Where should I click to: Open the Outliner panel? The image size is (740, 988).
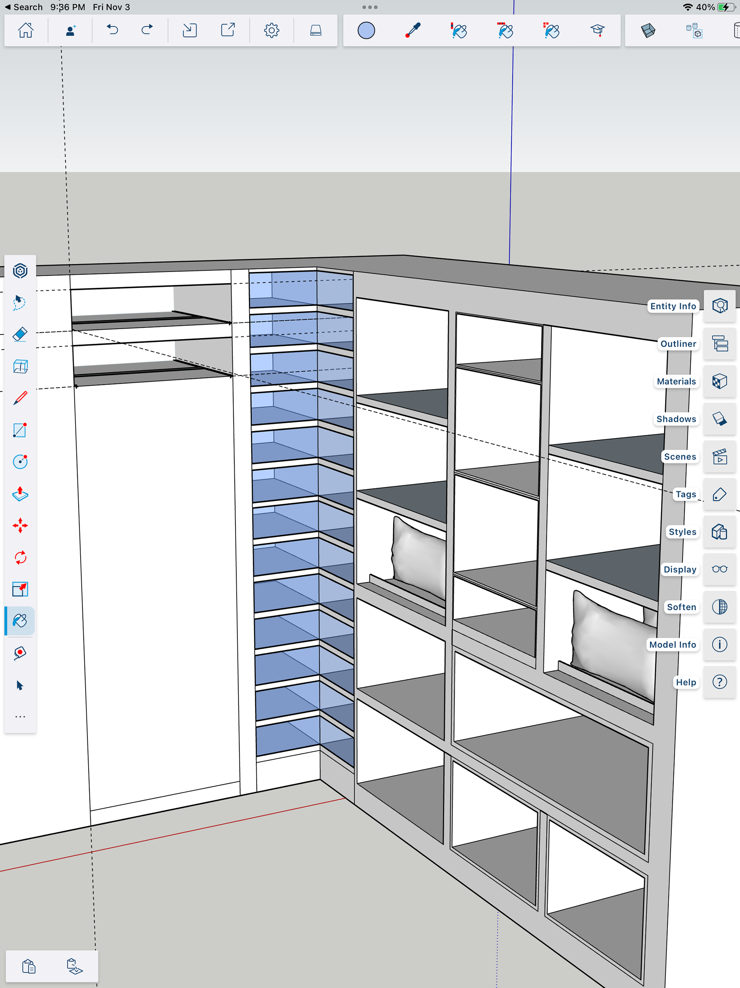pyautogui.click(x=720, y=343)
